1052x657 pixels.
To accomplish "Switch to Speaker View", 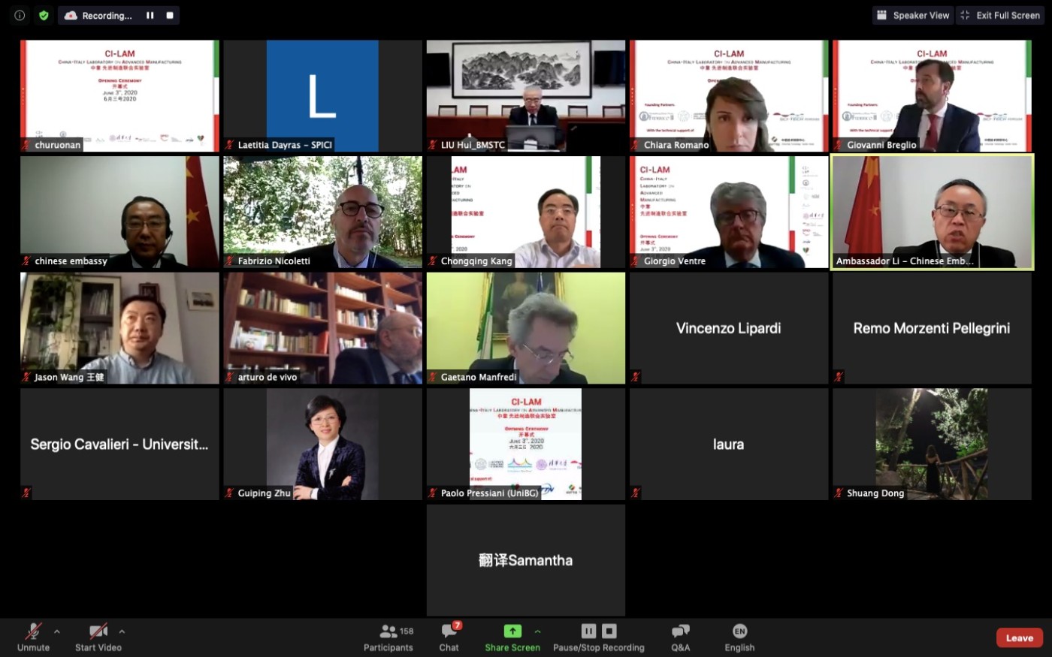I will click(913, 15).
